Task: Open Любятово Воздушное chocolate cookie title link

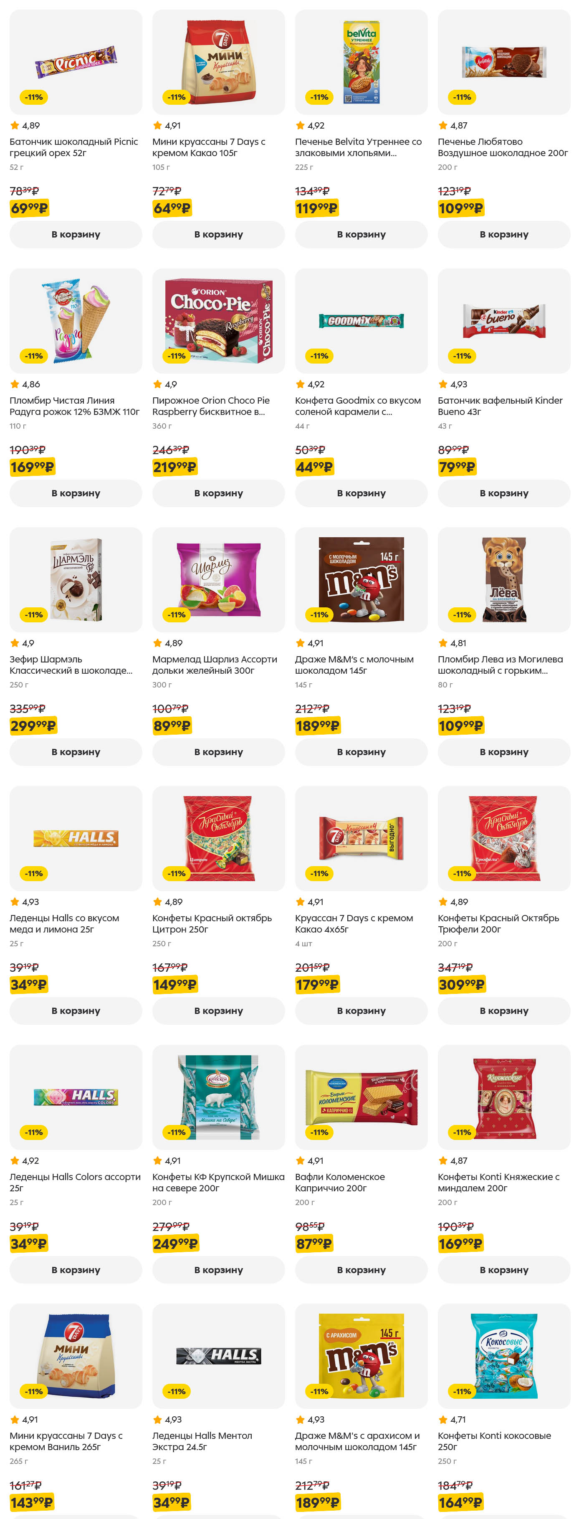Action: tap(502, 147)
